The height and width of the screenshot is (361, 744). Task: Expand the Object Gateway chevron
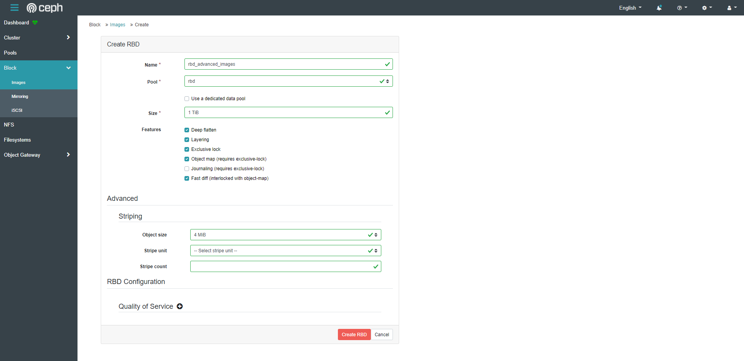coord(68,155)
